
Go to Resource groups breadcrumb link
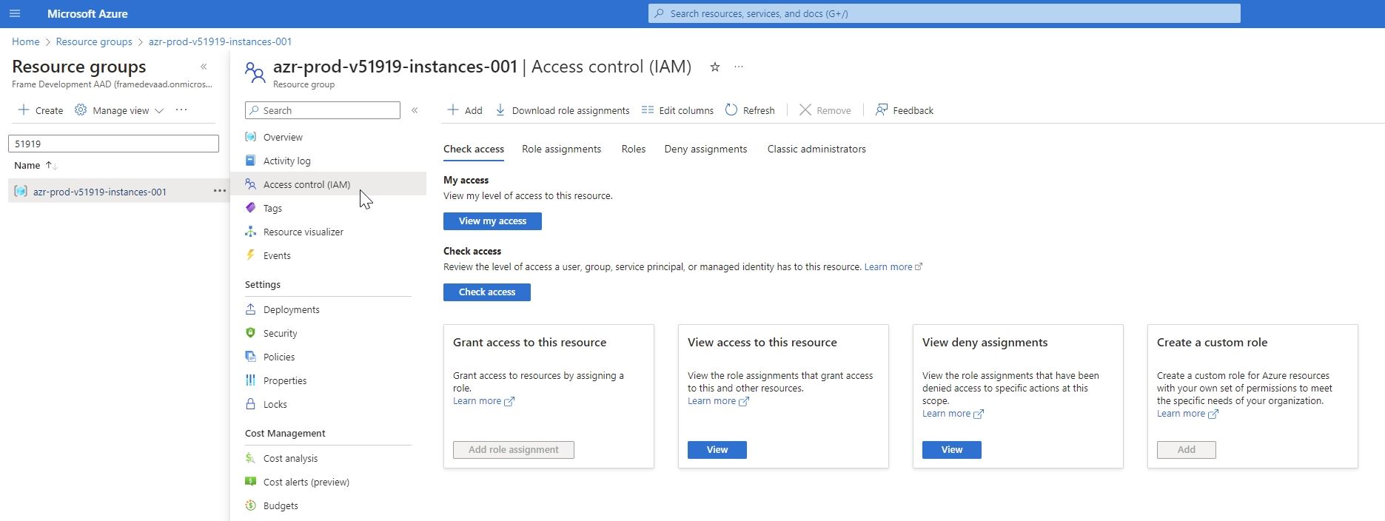click(x=94, y=41)
